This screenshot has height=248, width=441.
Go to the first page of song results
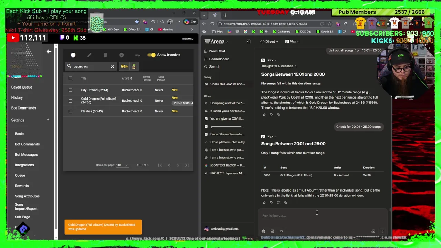coord(160,165)
